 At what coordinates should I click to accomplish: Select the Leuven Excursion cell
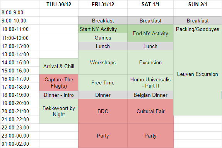pos(198,74)
